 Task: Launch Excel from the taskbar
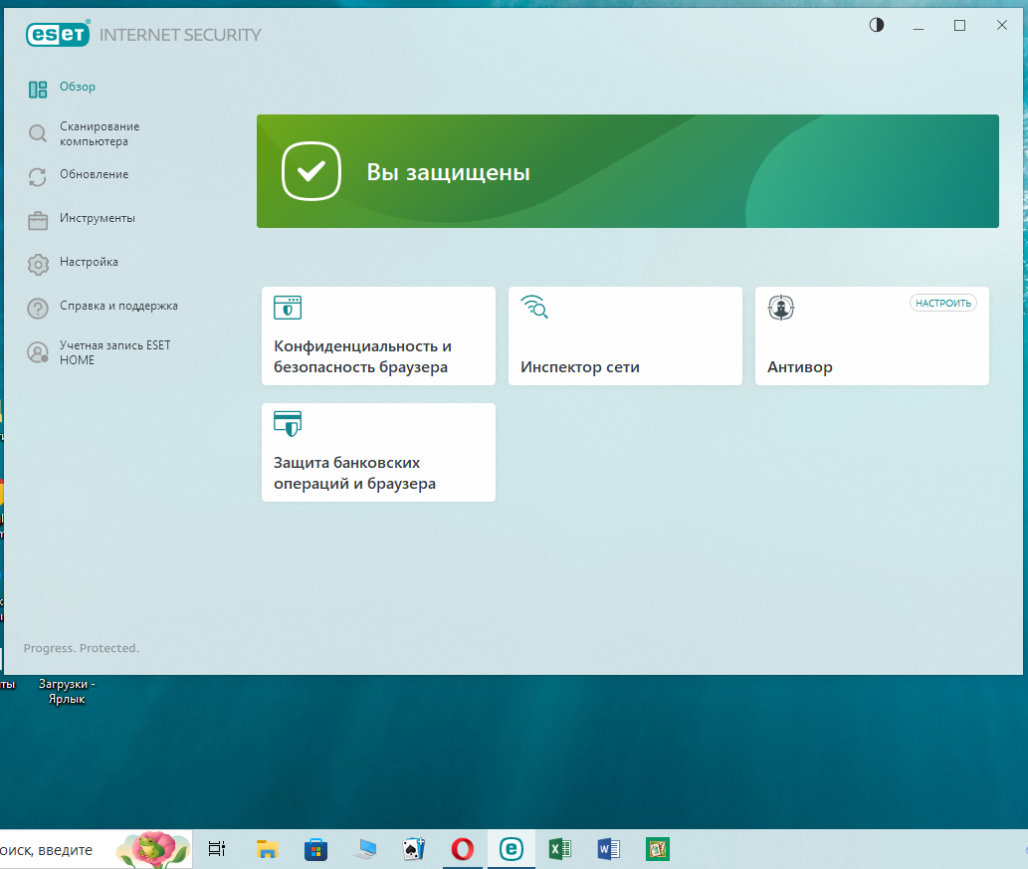coord(559,849)
